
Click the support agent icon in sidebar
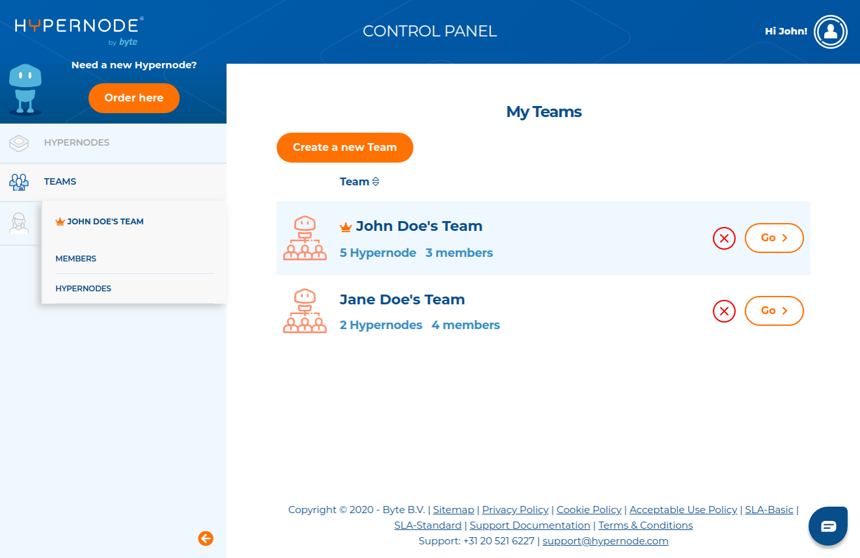20,223
